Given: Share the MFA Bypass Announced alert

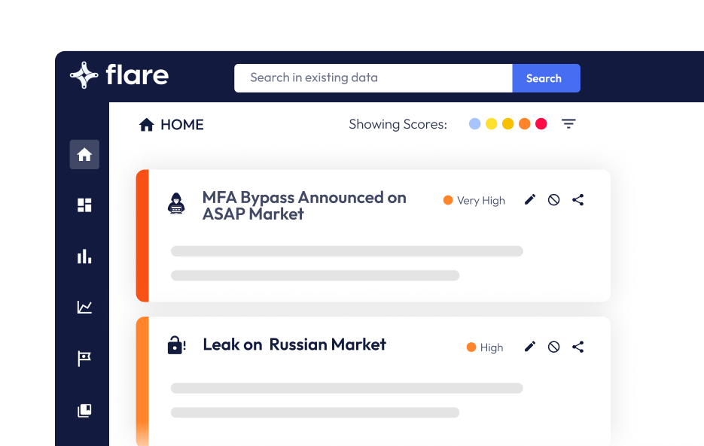Looking at the screenshot, I should [x=578, y=199].
